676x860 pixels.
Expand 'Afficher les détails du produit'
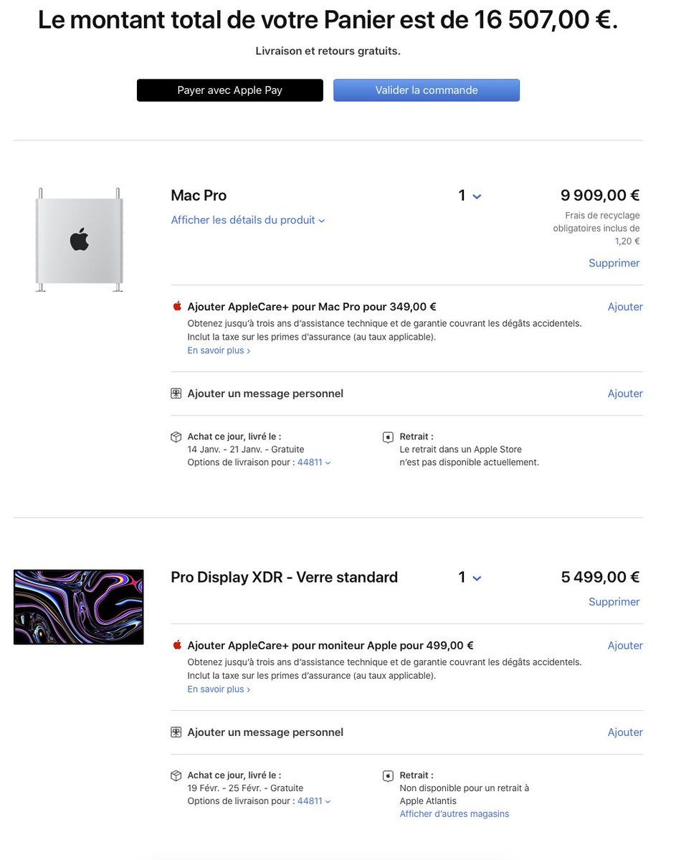coord(248,220)
